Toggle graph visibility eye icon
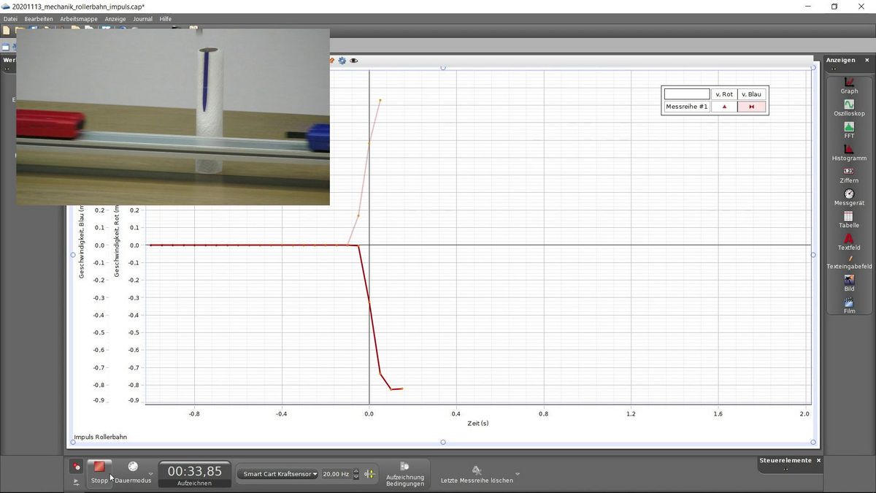Screen dimensions: 876x493 click(x=354, y=61)
